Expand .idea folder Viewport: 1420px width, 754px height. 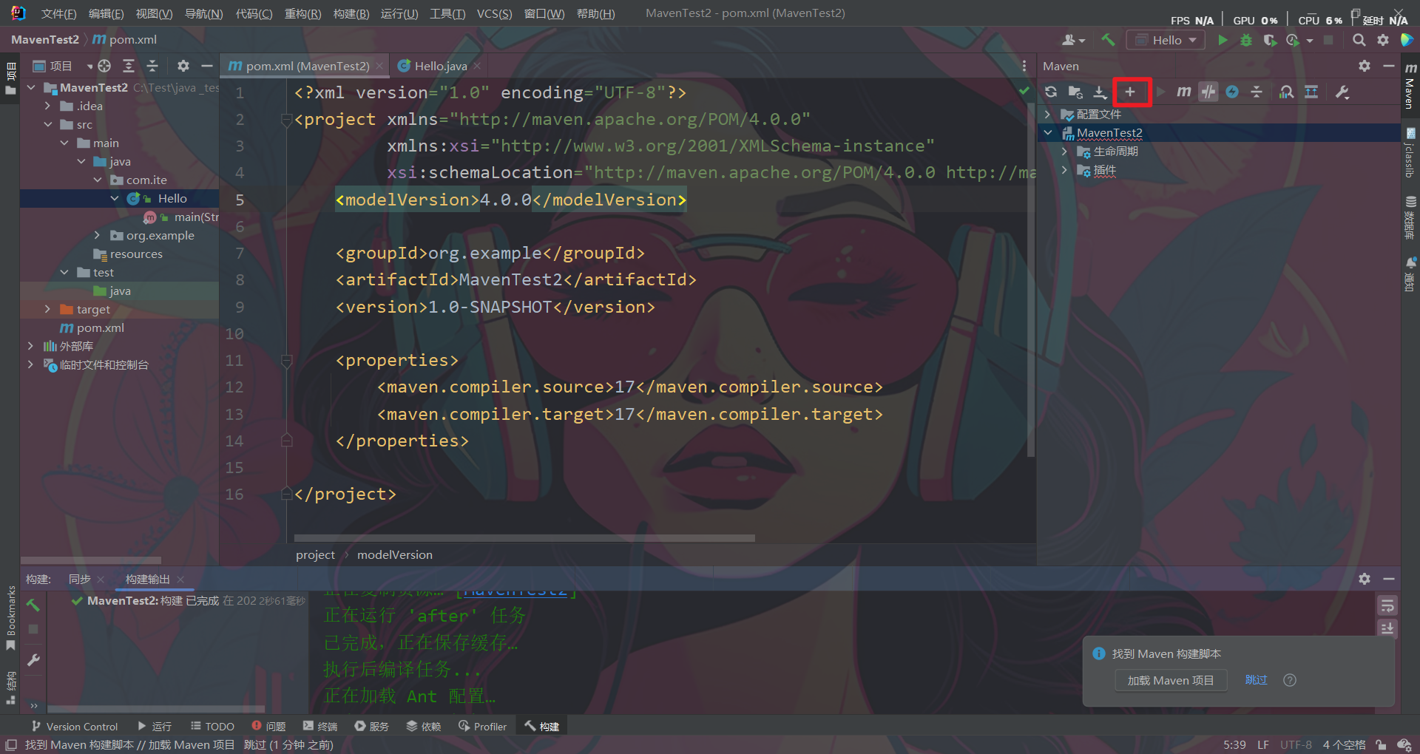point(48,106)
